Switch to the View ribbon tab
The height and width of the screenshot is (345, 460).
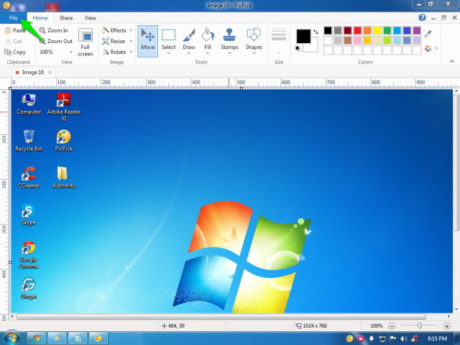91,18
